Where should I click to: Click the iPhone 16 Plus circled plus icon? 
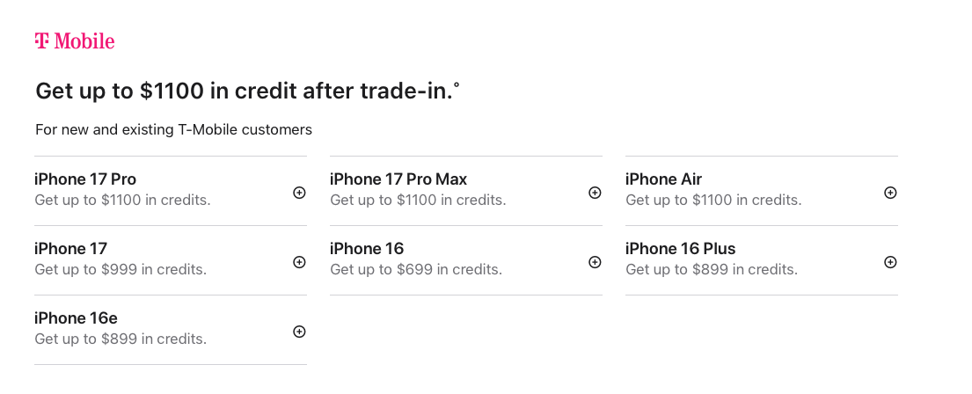coord(890,262)
